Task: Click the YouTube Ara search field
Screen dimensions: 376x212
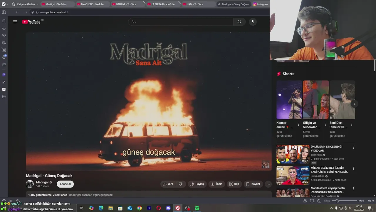Action: click(x=181, y=22)
